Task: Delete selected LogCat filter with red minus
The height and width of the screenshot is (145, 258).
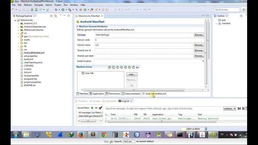Action: click(x=96, y=108)
